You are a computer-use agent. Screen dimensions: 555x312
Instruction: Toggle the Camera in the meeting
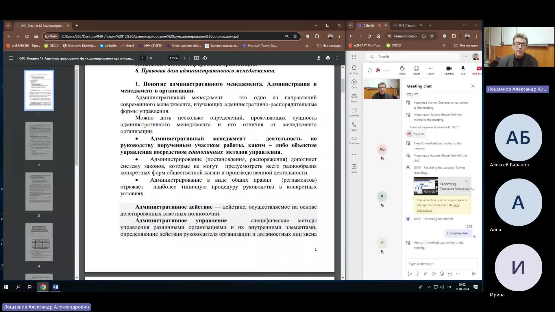(x=449, y=70)
